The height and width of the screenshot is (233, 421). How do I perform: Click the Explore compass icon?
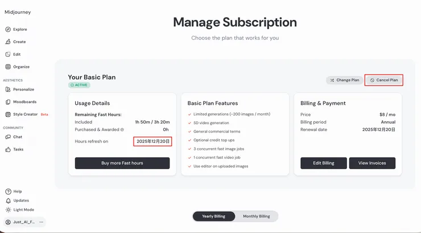8,29
